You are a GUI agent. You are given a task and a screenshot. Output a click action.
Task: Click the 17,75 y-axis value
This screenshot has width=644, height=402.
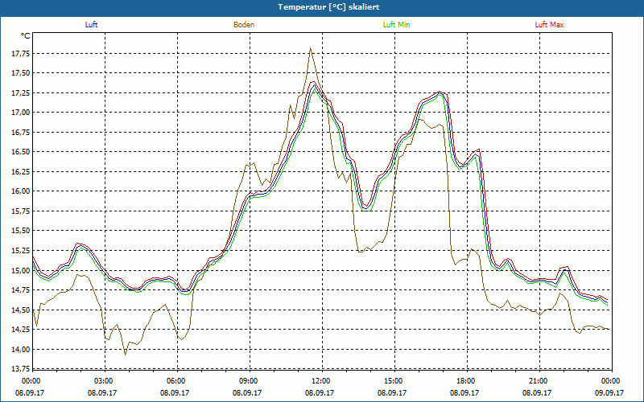coord(21,53)
